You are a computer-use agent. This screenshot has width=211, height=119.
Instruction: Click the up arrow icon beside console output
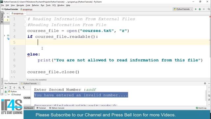point(209,88)
